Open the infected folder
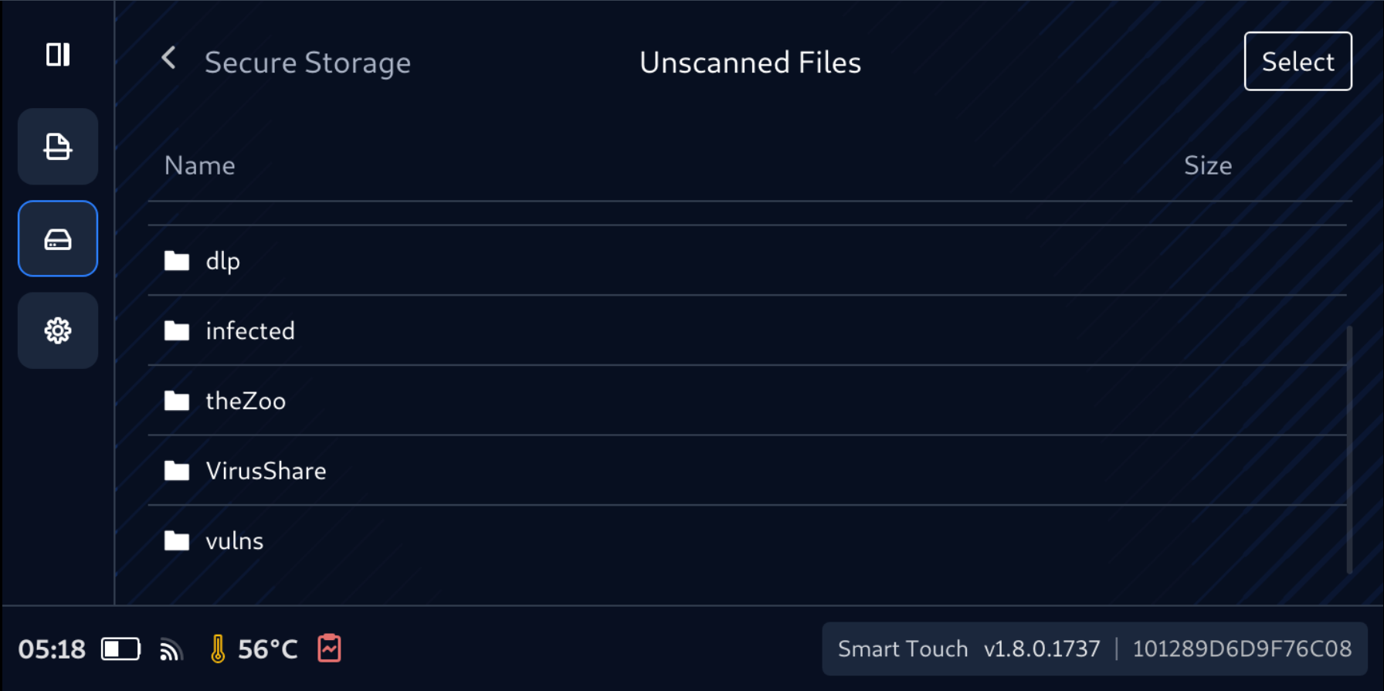The height and width of the screenshot is (691, 1384). pos(249,331)
